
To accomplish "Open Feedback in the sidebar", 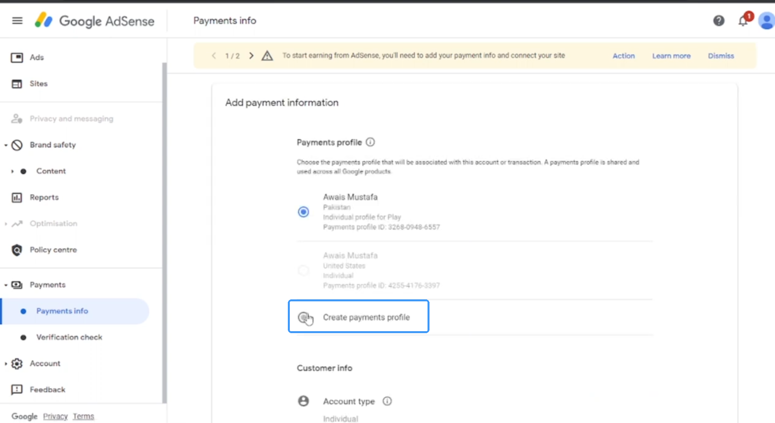I will tap(47, 390).
